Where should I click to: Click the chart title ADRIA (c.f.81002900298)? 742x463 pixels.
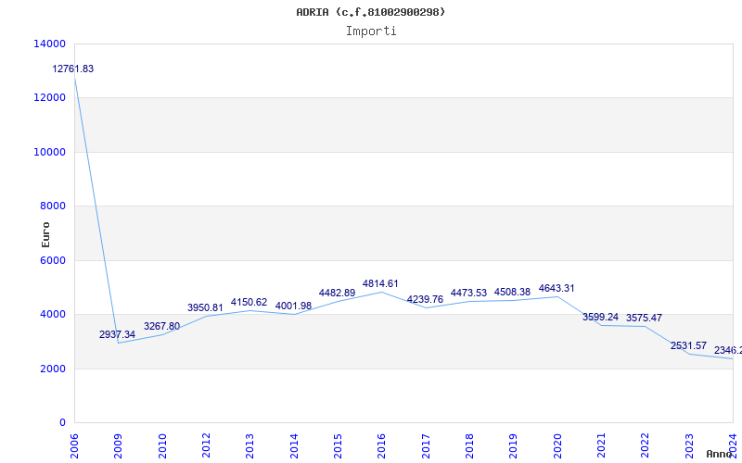point(370,12)
